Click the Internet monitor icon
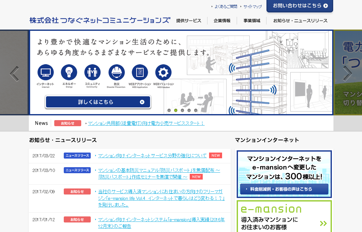Screen dimensions: 362x232 tap(45, 72)
